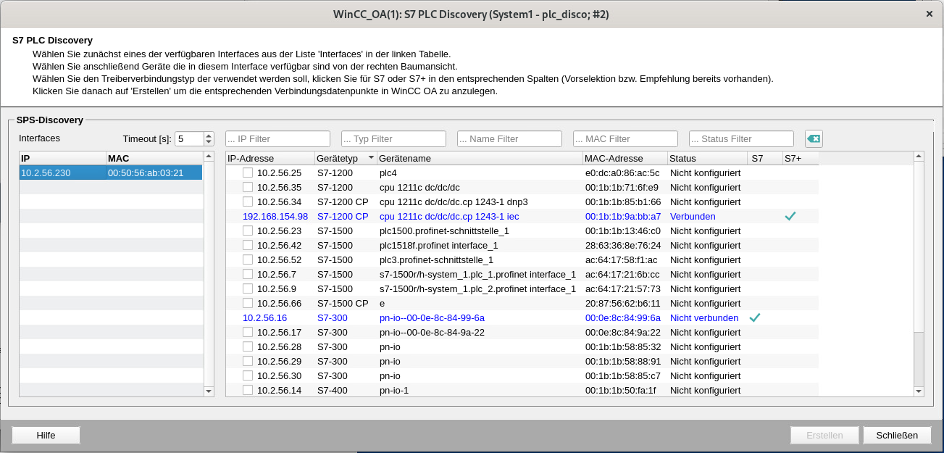Viewport: 944px width, 453px height.
Task: Click the Schließen button
Action: [897, 435]
